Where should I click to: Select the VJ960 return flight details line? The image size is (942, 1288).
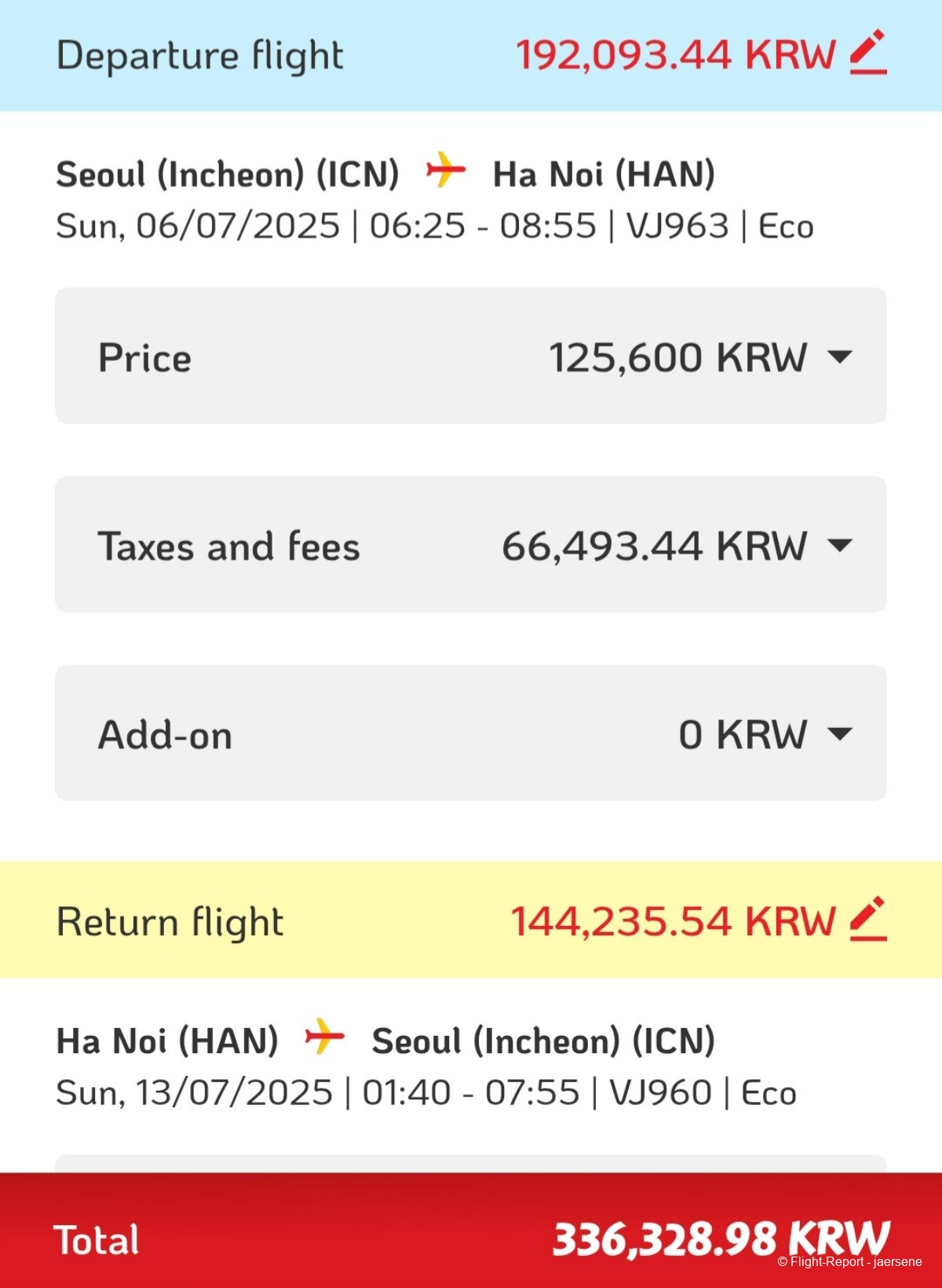coord(426,1093)
